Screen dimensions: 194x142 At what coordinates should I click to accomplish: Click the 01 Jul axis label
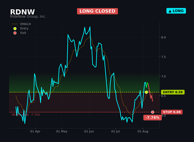[x=116, y=132]
